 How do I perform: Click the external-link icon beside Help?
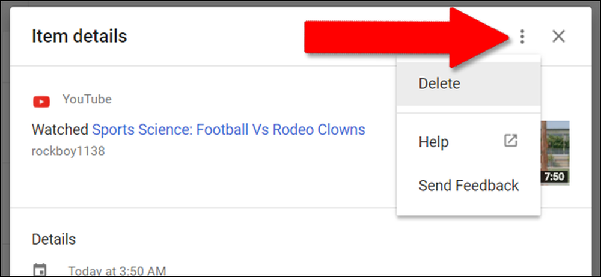pos(510,141)
